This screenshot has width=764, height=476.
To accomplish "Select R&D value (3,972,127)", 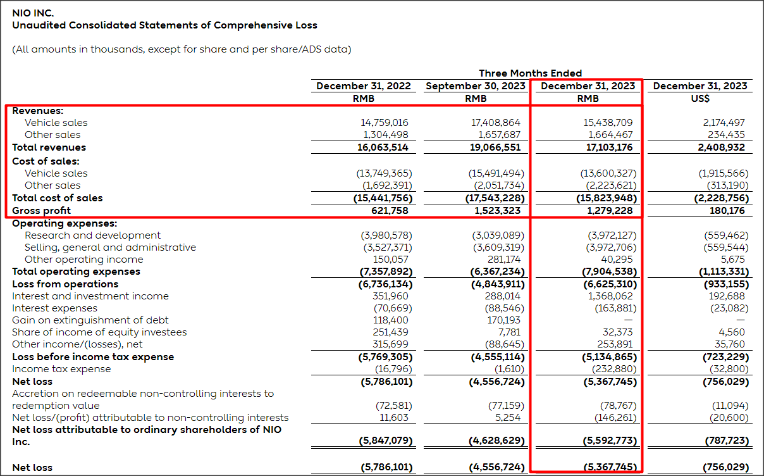I will coord(610,235).
